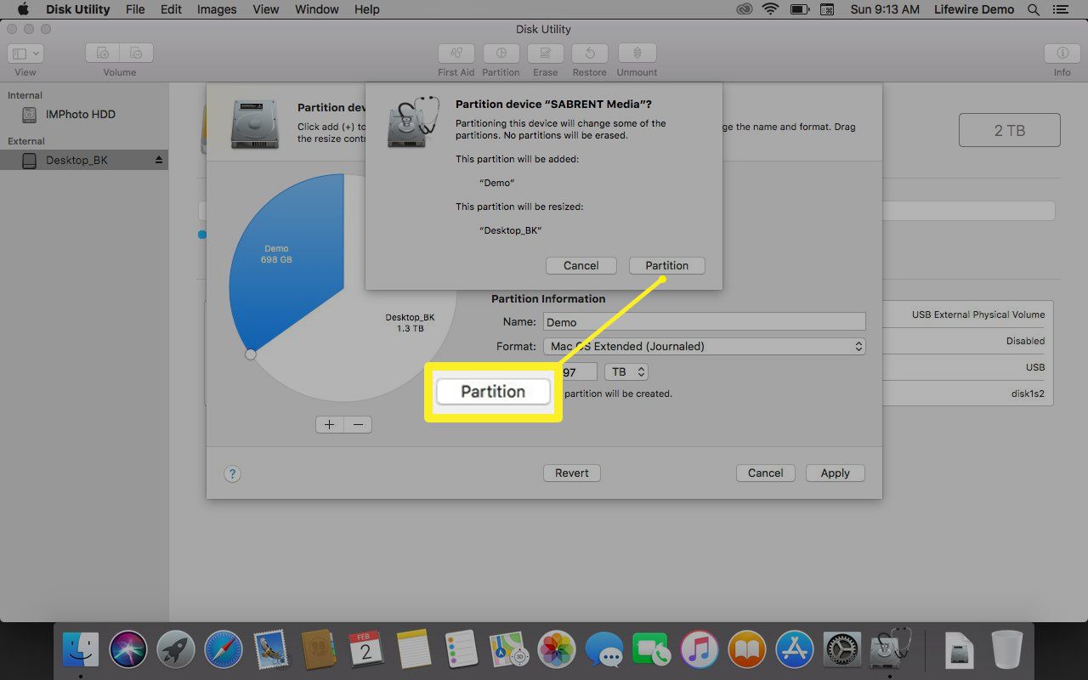
Task: Confirm with Partition button in alert dialog
Action: coord(667,265)
